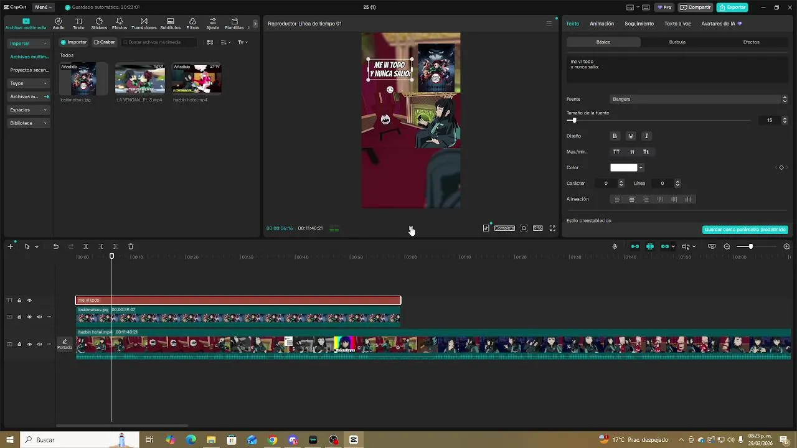Open the text color dropdown arrow
The height and width of the screenshot is (448, 797).
pos(641,167)
